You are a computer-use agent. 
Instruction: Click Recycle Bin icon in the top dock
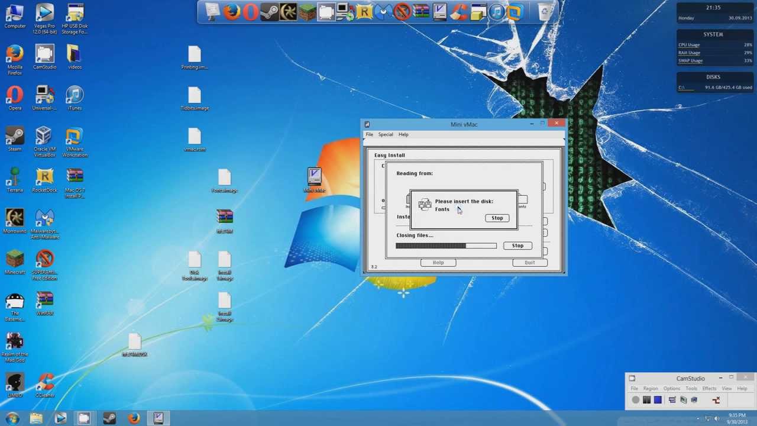tap(545, 12)
